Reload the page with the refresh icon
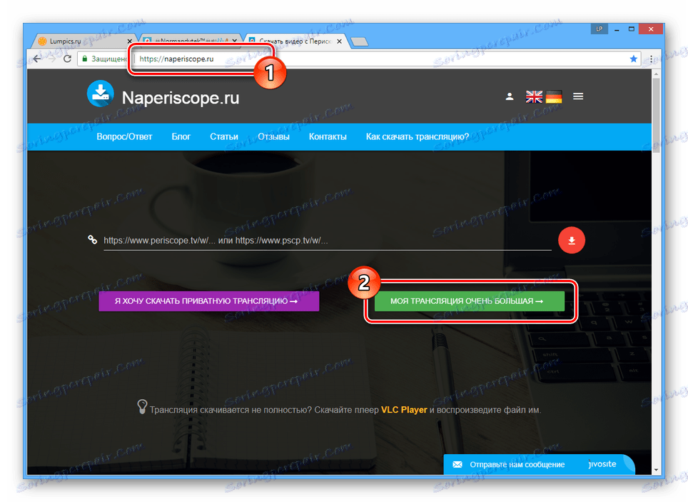Viewport: 688px width, 502px height. 67,59
